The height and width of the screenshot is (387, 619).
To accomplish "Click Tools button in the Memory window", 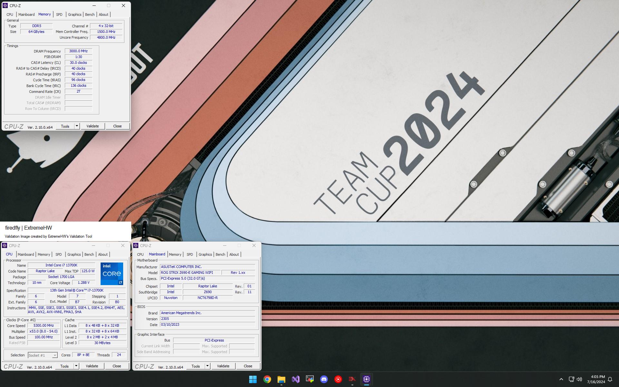I will (65, 126).
